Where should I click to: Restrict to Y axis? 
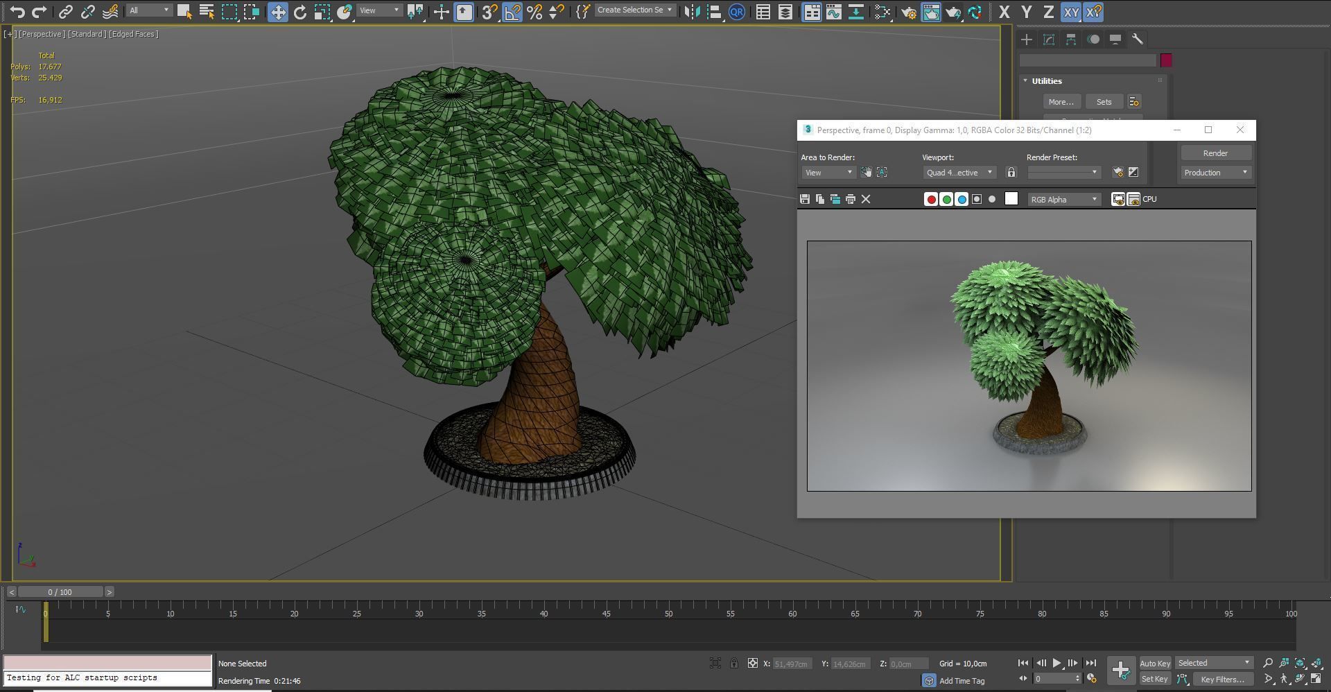[1026, 12]
